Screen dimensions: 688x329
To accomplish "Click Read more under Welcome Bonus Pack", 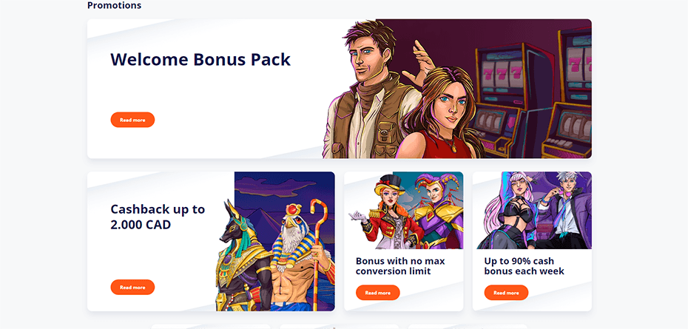I will click(x=132, y=120).
